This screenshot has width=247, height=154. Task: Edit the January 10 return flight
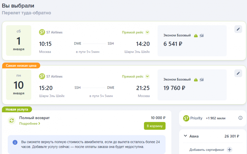238,73
